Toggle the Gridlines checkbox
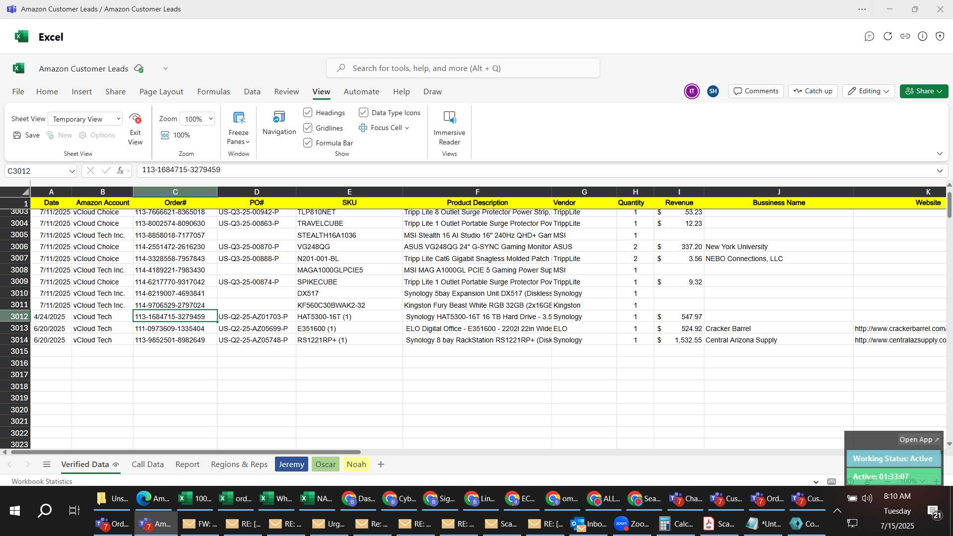 pos(308,128)
